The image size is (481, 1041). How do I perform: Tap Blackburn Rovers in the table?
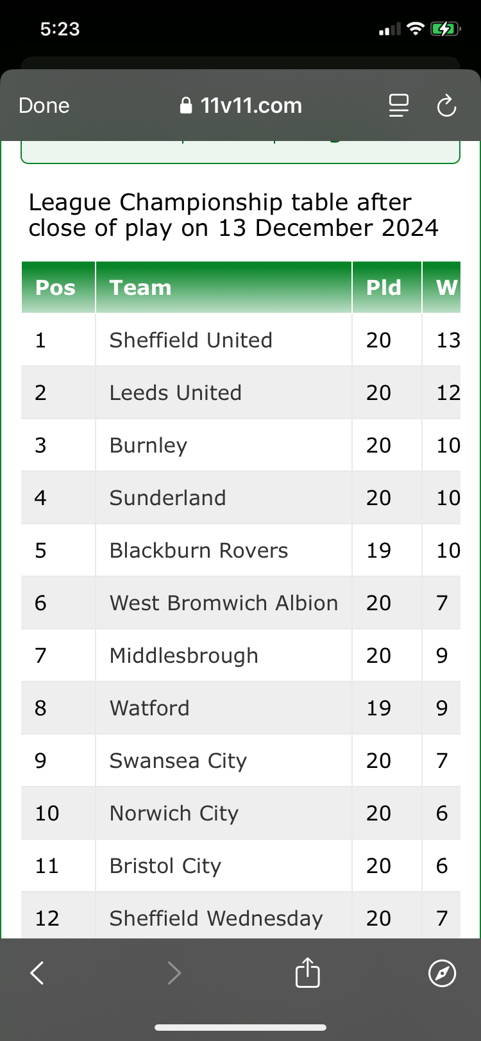198,551
